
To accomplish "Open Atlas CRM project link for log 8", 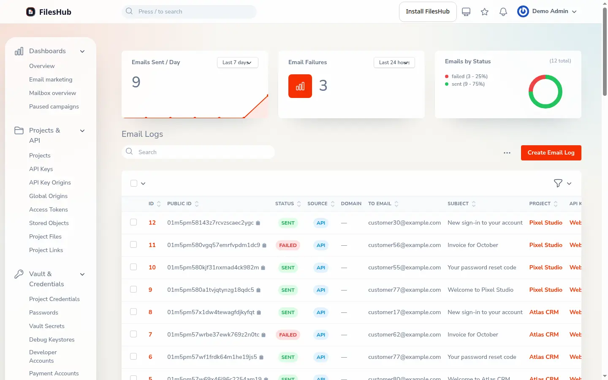I will pyautogui.click(x=544, y=312).
